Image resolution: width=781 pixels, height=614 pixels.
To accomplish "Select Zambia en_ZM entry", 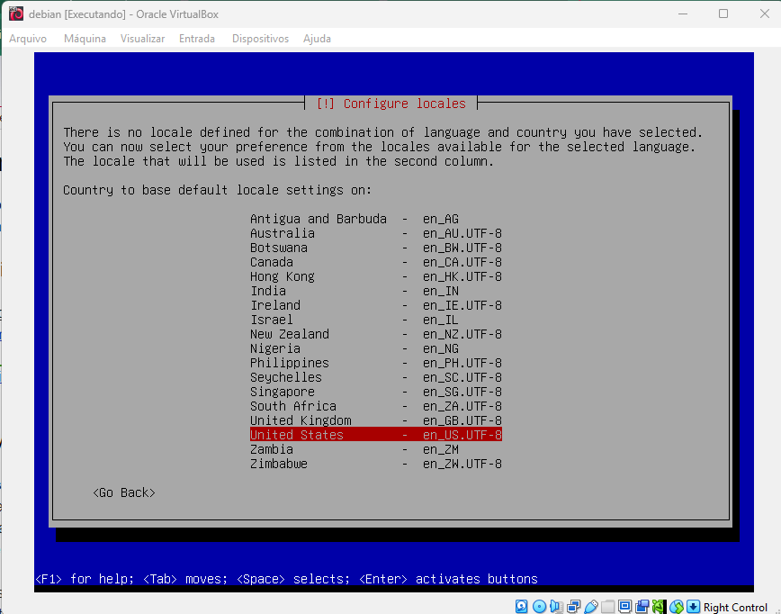I will 375,449.
